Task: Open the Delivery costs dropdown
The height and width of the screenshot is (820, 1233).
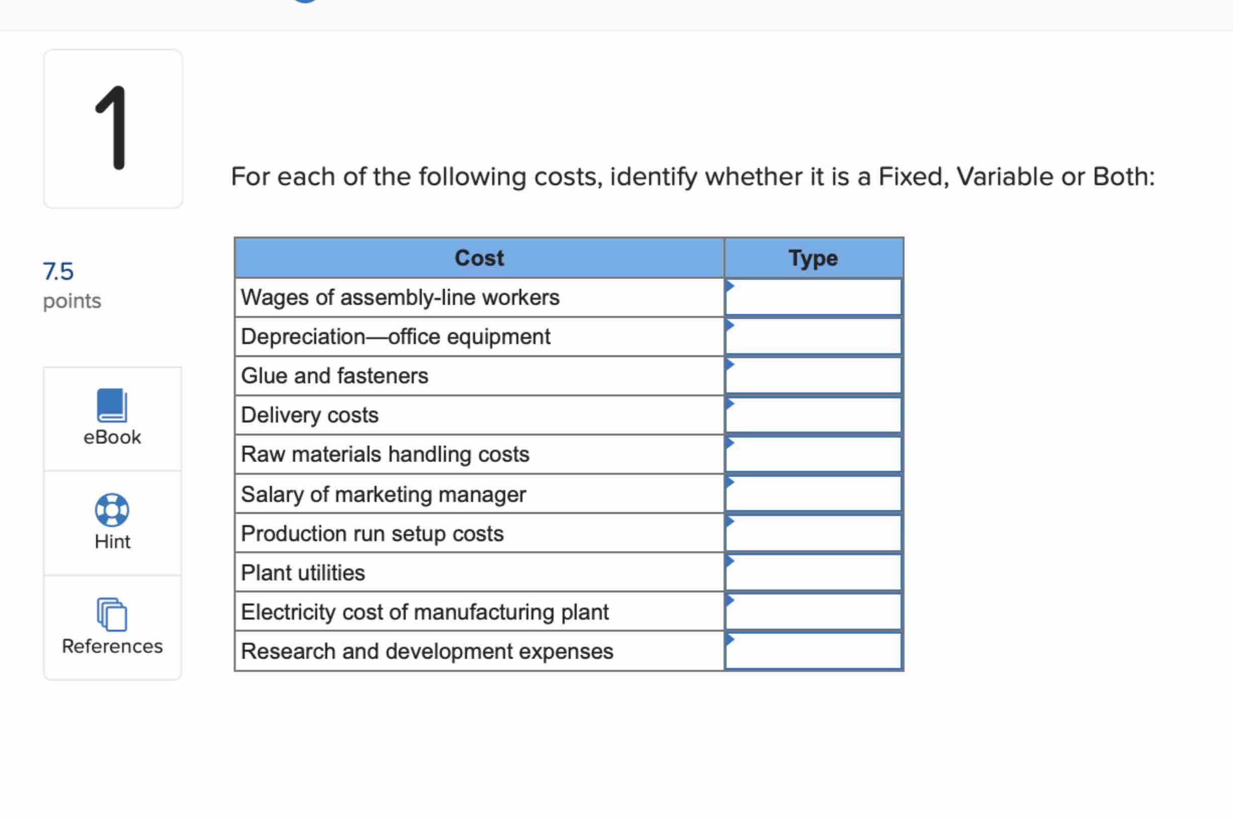Action: pos(813,415)
